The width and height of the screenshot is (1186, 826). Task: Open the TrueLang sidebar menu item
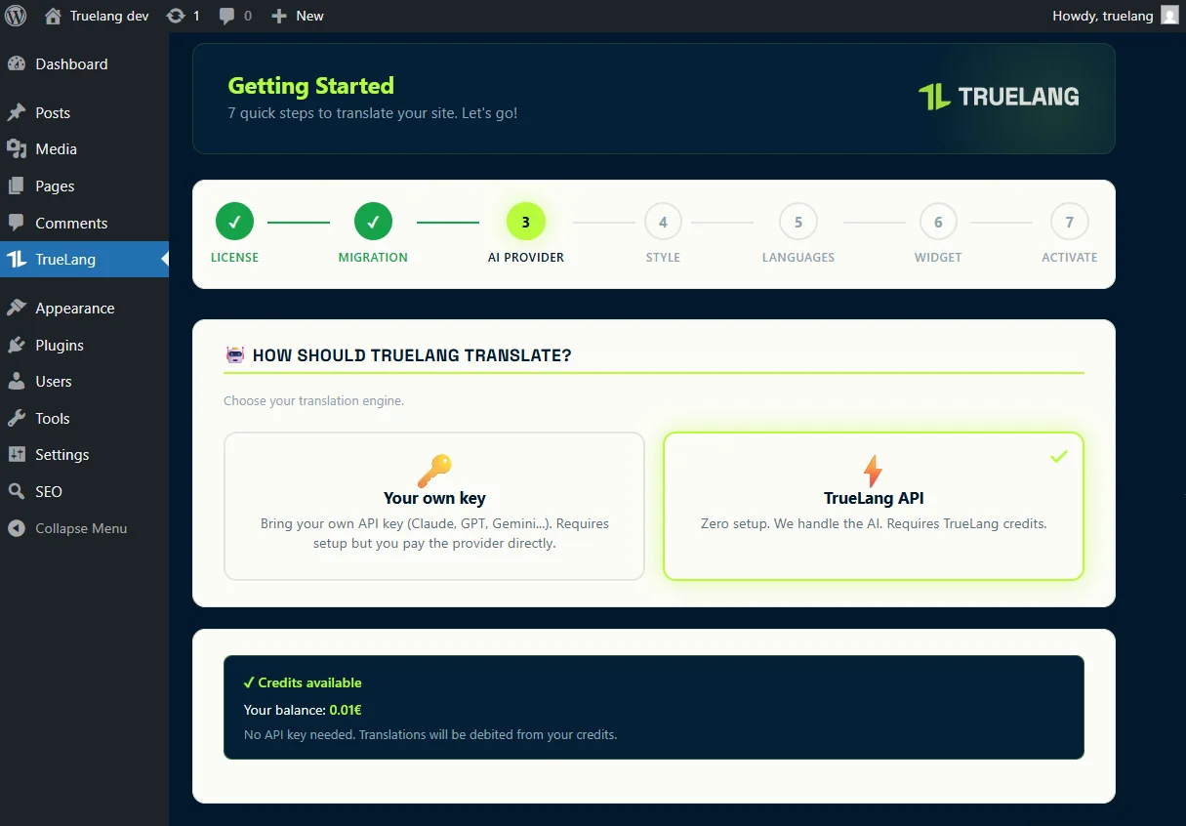click(65, 260)
